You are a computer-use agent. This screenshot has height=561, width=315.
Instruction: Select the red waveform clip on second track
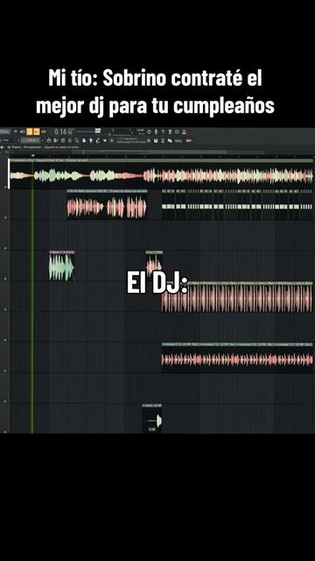(107, 204)
